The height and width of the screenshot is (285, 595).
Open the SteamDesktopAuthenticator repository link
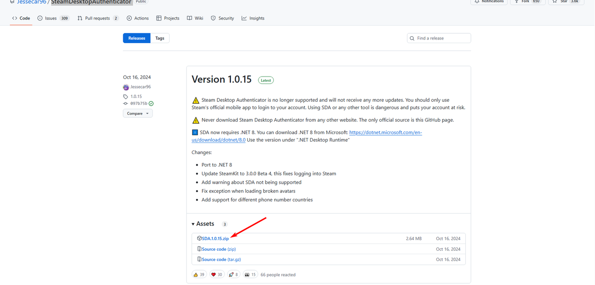pos(91,2)
